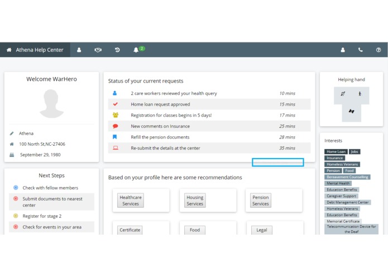Open the help question mark icon

[x=379, y=50]
